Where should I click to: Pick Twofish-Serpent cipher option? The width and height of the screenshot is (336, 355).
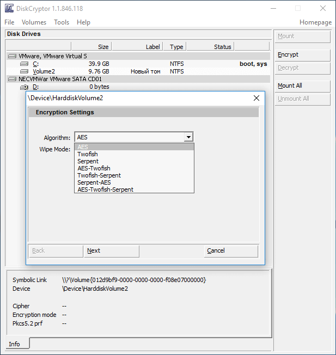(135, 175)
